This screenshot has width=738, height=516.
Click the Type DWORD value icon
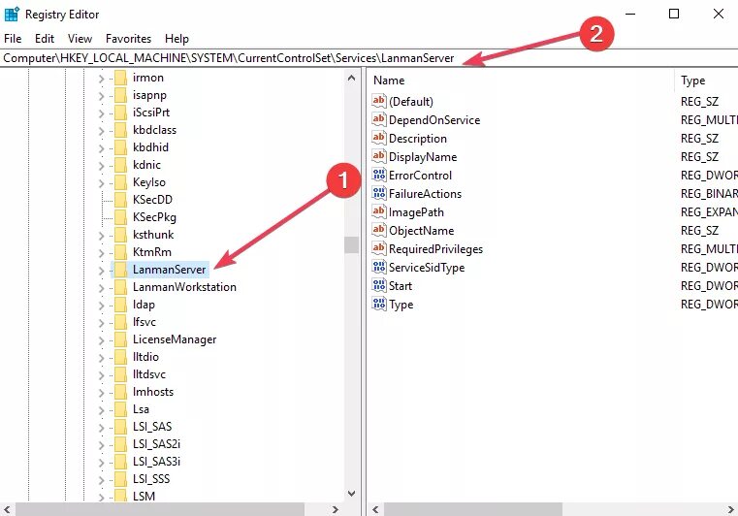coord(379,304)
